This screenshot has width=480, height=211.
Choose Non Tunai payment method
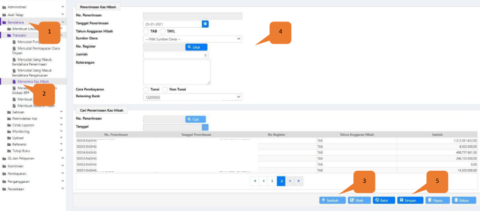[165, 89]
